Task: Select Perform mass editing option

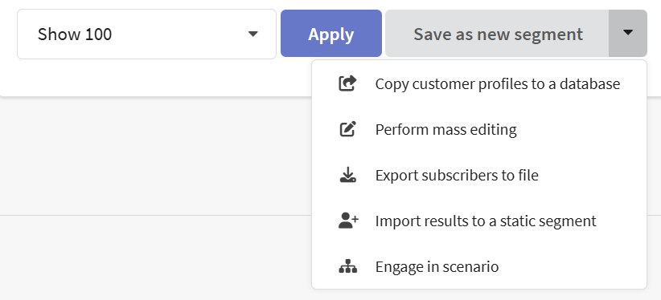Action: point(479,129)
